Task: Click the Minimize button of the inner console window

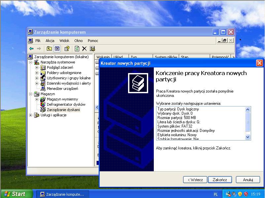Action: pos(219,41)
